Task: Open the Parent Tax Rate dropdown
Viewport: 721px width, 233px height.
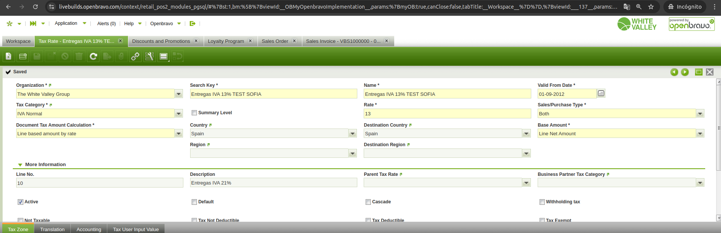Action: click(527, 183)
